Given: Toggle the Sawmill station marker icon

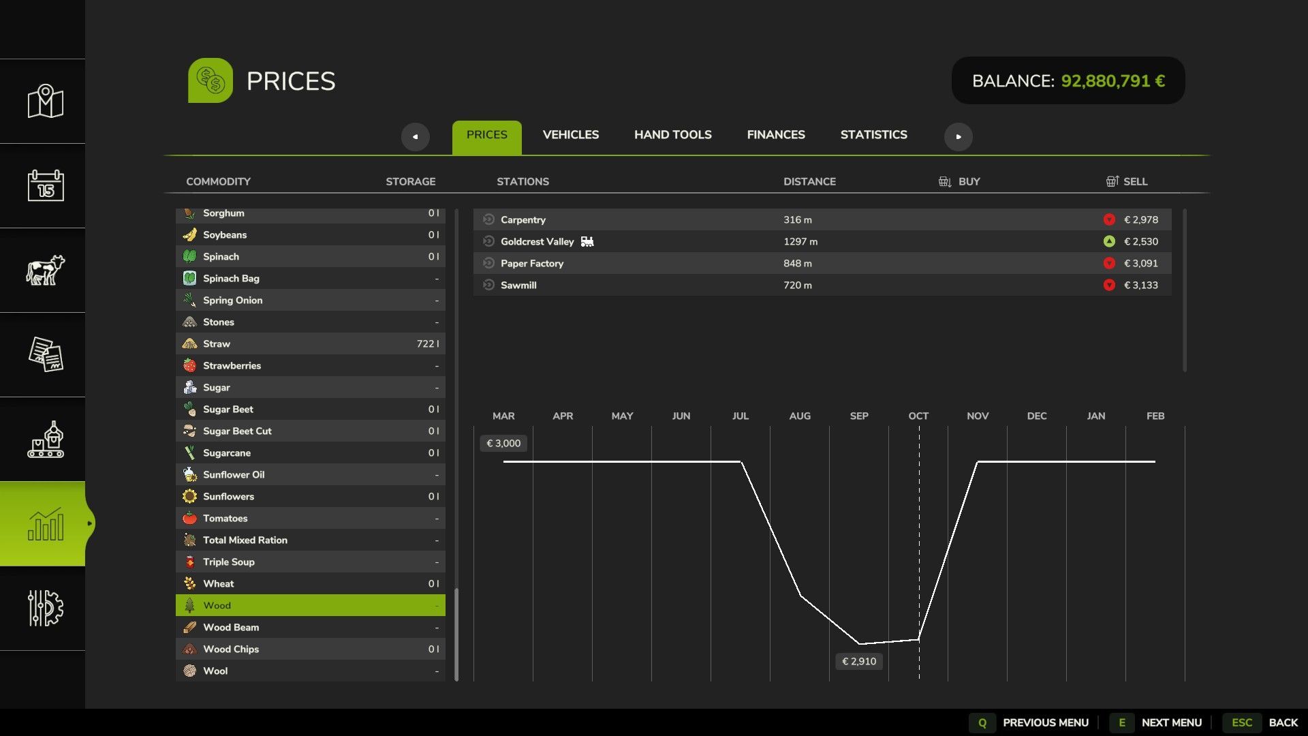Looking at the screenshot, I should pyautogui.click(x=488, y=285).
